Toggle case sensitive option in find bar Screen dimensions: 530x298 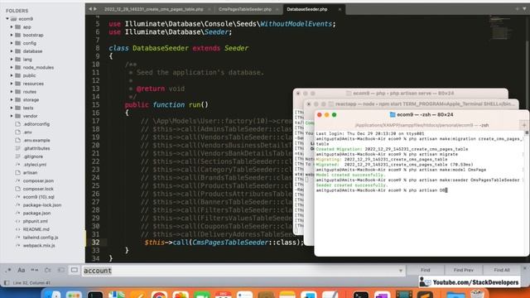(x=22, y=270)
